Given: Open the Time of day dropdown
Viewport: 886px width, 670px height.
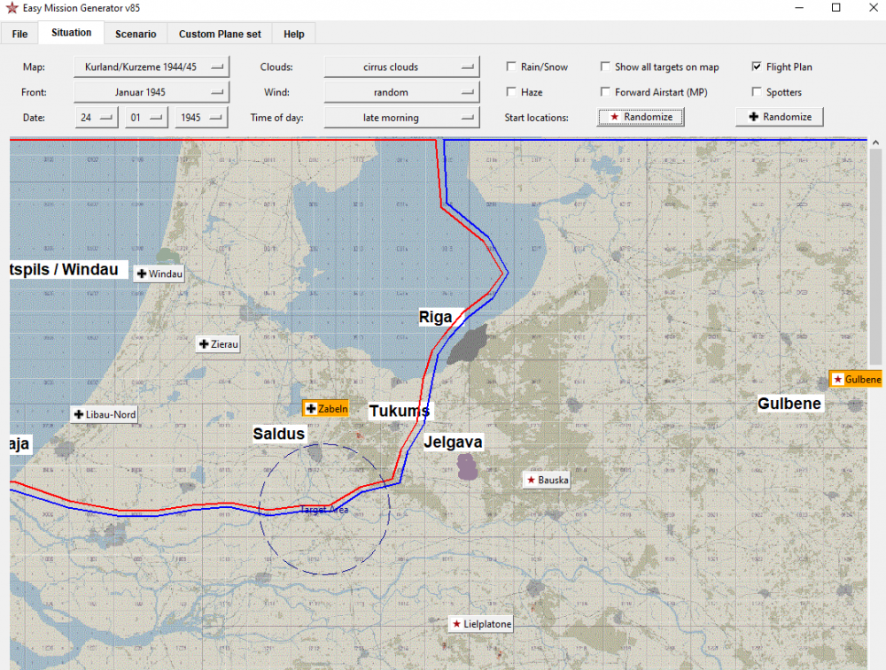Looking at the screenshot, I should tap(401, 118).
